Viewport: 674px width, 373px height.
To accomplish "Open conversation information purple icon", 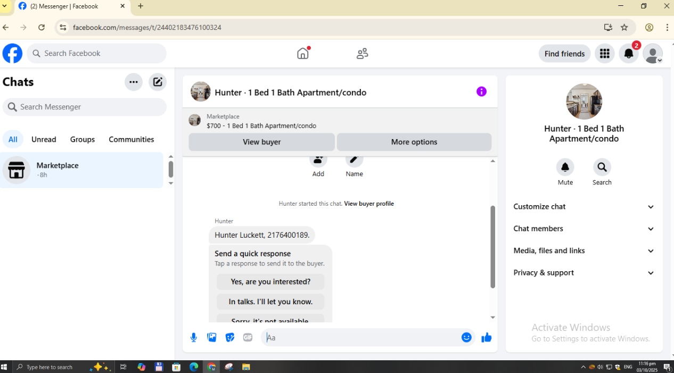I will [x=481, y=92].
